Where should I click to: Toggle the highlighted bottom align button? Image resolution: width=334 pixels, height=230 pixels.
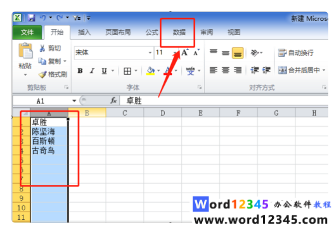pos(238,53)
